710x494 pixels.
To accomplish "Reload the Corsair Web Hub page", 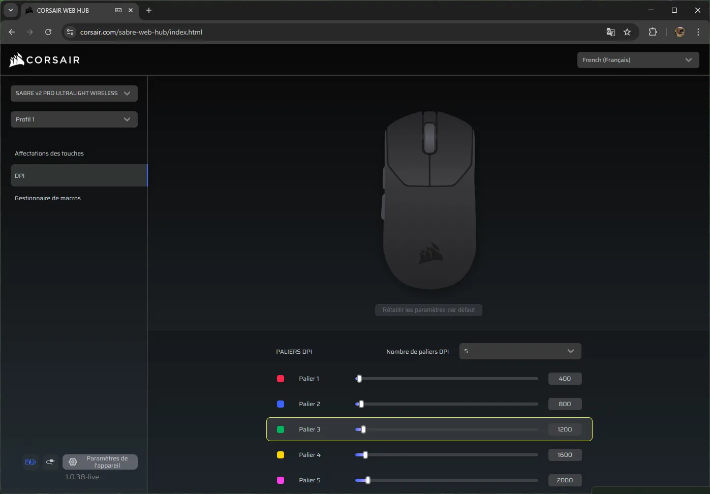I will click(48, 32).
